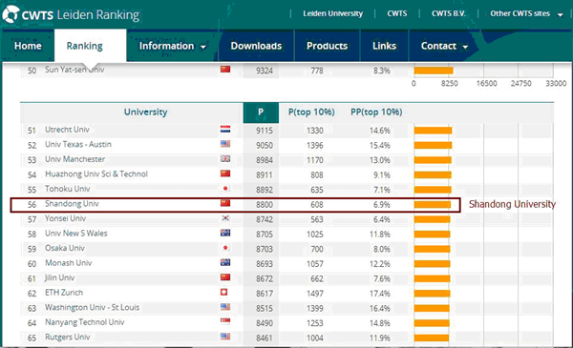573x348 pixels.
Task: Click the UK flag beside Univ Manchester
Action: coord(225,158)
